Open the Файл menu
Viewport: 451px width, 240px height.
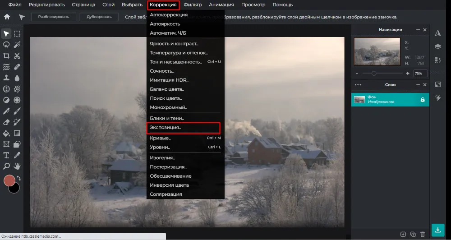[x=15, y=5]
